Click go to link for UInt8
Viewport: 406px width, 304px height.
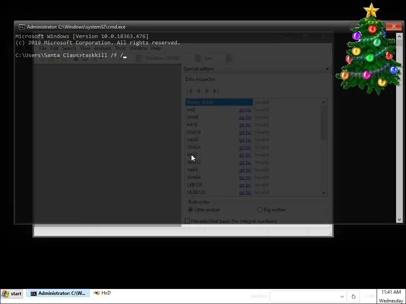[x=245, y=117]
